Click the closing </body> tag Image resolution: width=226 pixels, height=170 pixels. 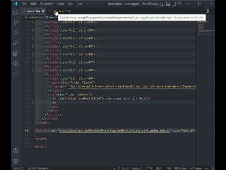tap(41, 138)
